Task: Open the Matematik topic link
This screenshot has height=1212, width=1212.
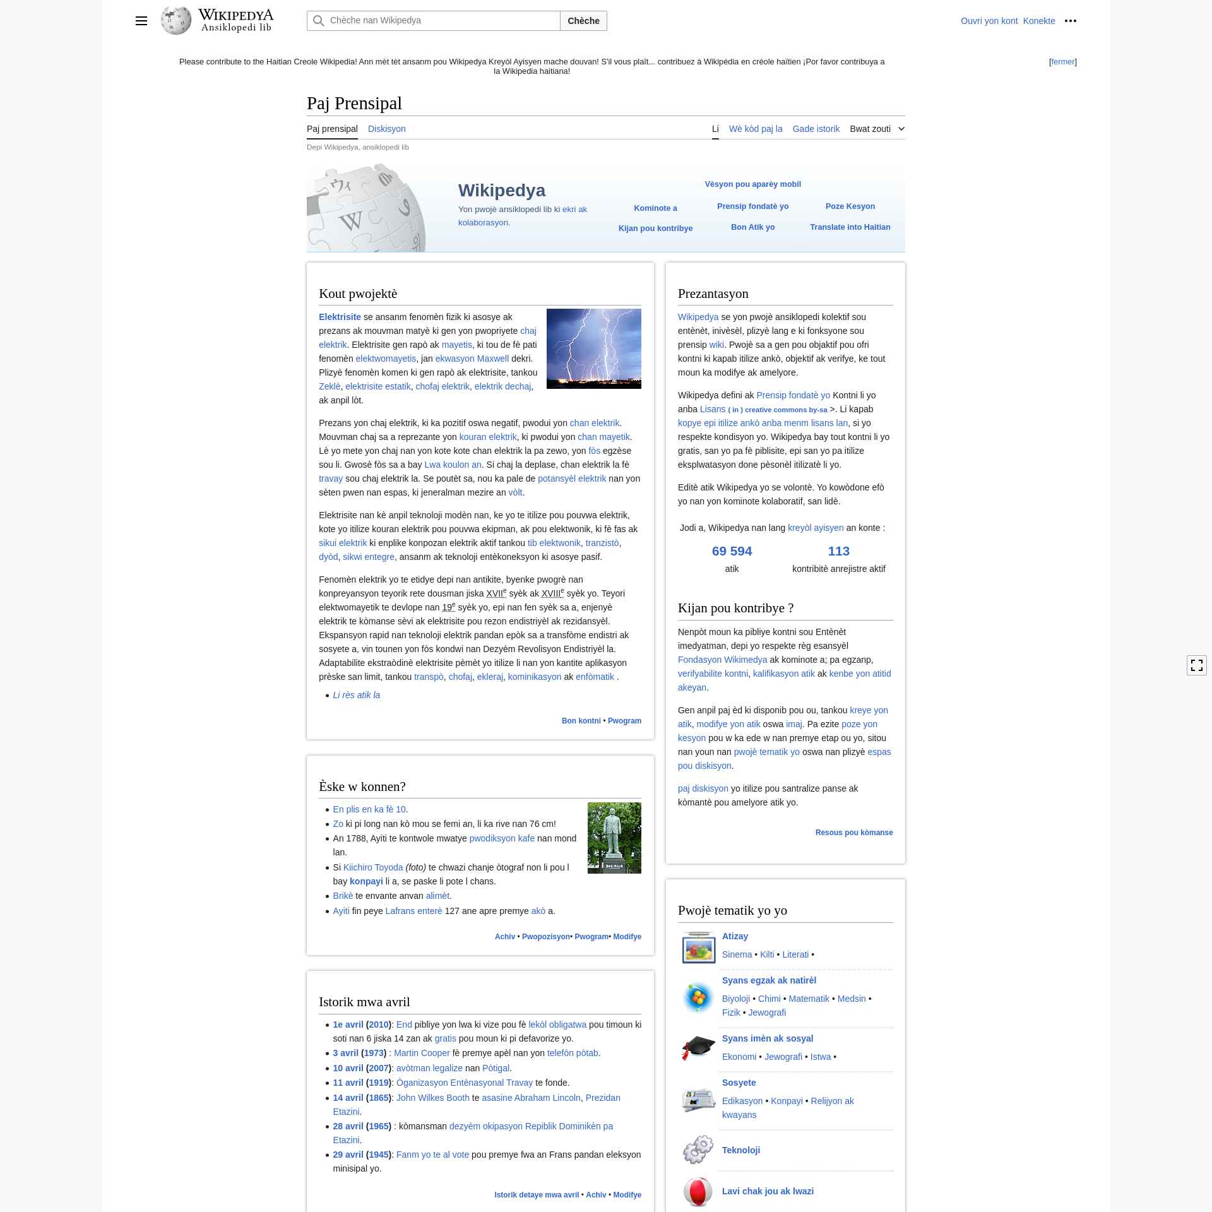Action: click(809, 999)
